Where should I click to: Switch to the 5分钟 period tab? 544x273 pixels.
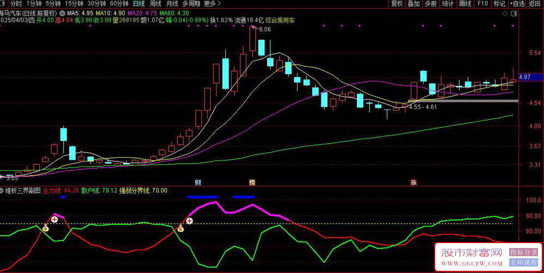(x=53, y=4)
